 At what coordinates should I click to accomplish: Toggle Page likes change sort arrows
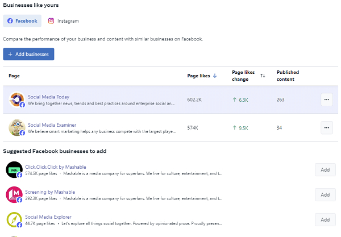pyautogui.click(x=263, y=76)
